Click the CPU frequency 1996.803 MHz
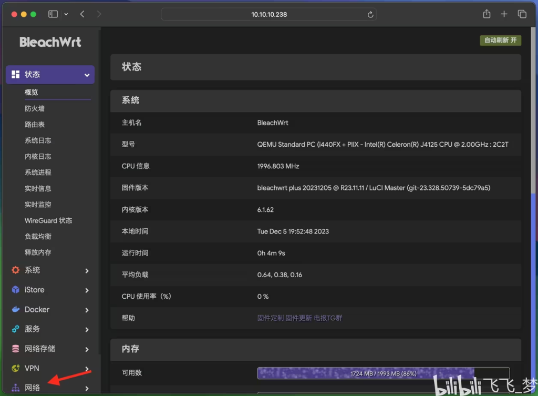 pyautogui.click(x=278, y=166)
